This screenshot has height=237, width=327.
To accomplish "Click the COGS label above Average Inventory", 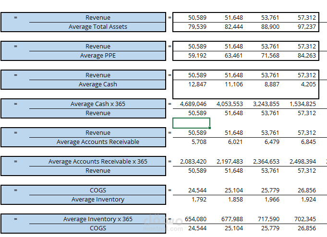I will (98, 190).
